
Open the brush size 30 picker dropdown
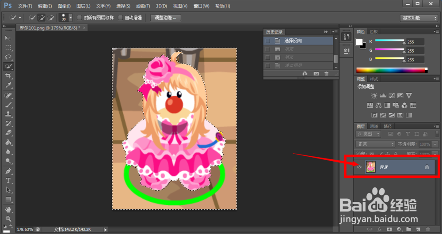click(x=70, y=18)
